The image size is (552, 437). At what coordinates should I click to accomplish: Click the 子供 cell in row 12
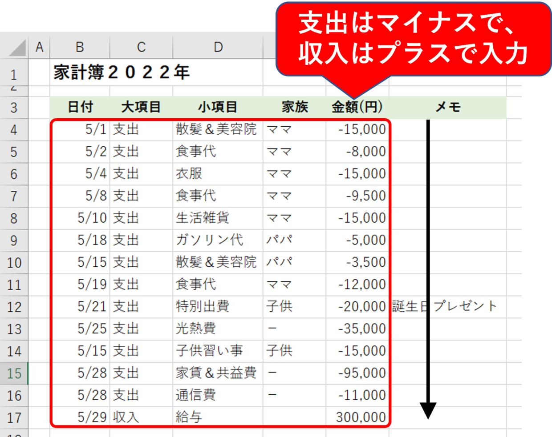(x=294, y=307)
